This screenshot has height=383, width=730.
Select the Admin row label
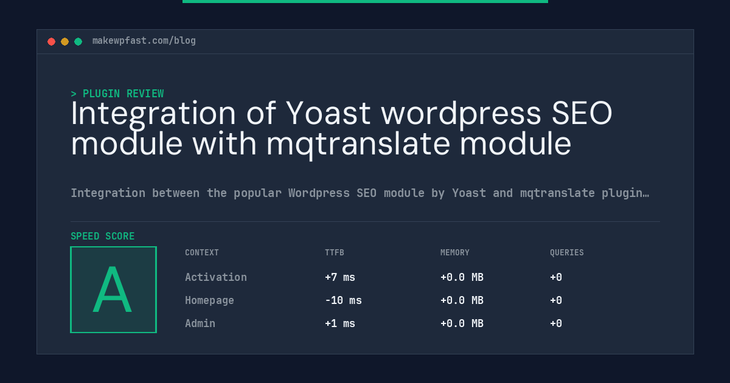200,323
